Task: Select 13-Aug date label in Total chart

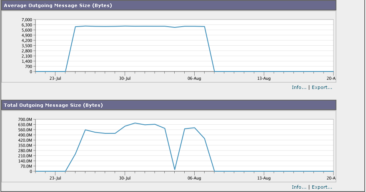Action: tap(264, 178)
